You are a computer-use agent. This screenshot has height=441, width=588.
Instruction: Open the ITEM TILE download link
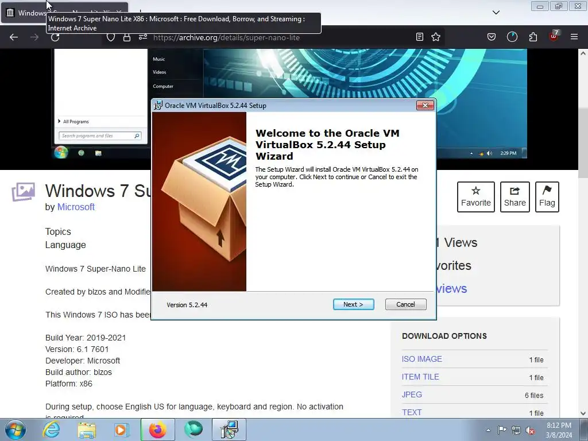(420, 377)
